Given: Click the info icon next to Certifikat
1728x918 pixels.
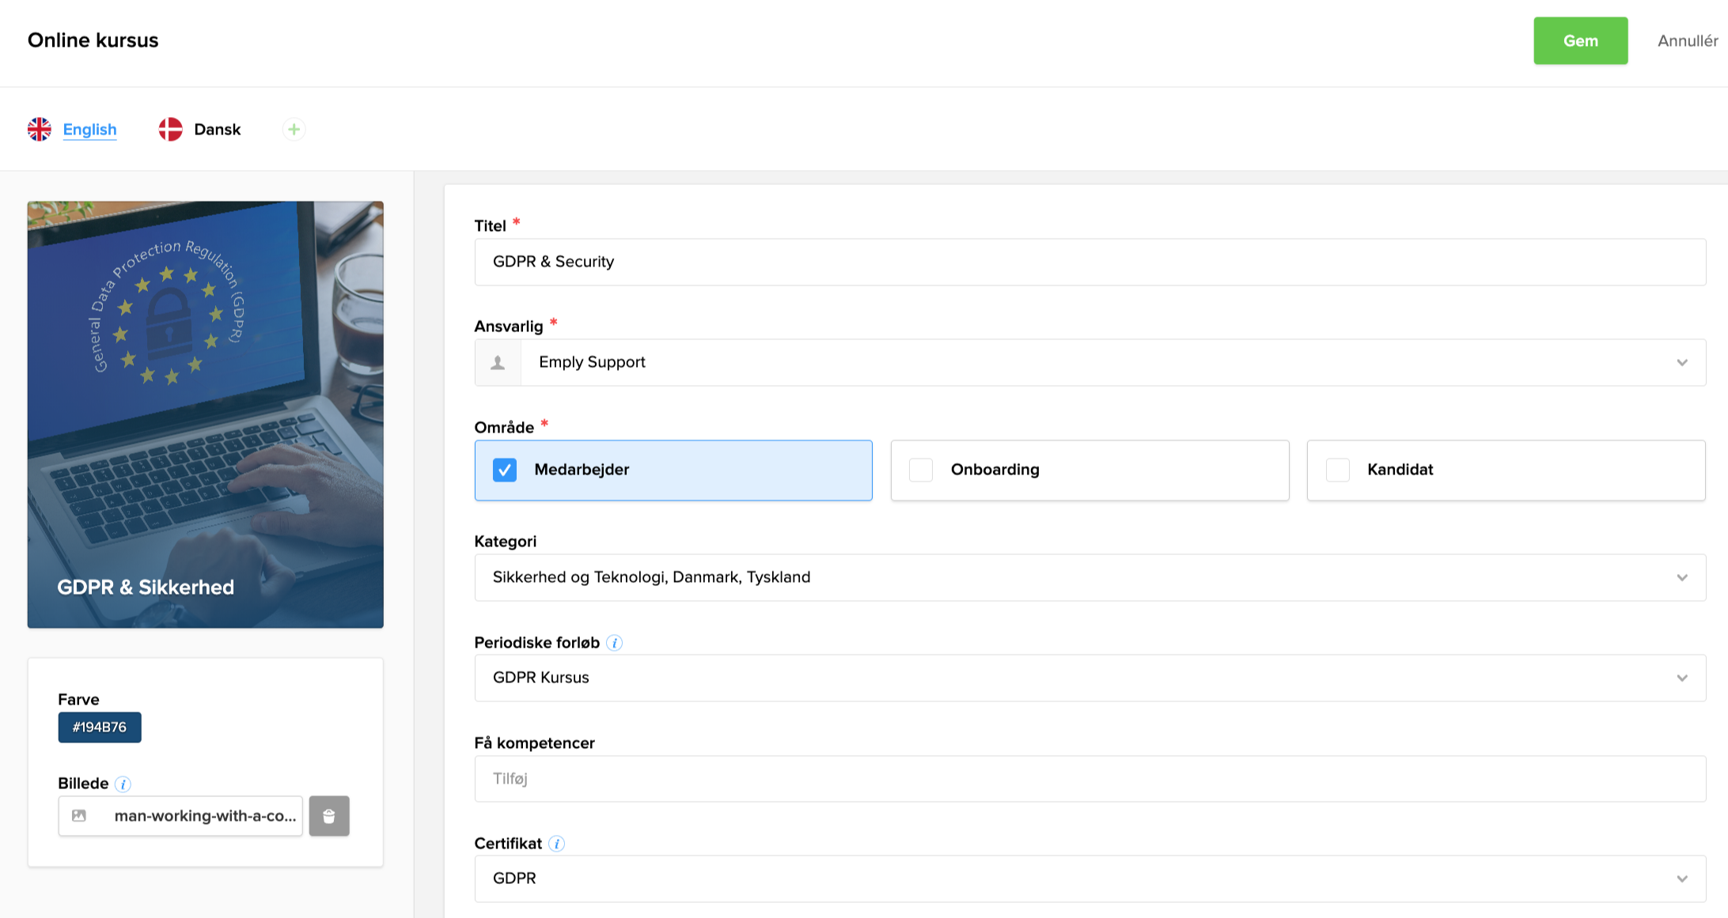Looking at the screenshot, I should (x=557, y=844).
